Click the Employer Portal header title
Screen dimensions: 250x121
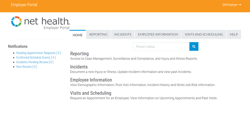click(x=24, y=5)
